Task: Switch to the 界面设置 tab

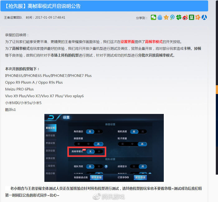Action: [50, 143]
